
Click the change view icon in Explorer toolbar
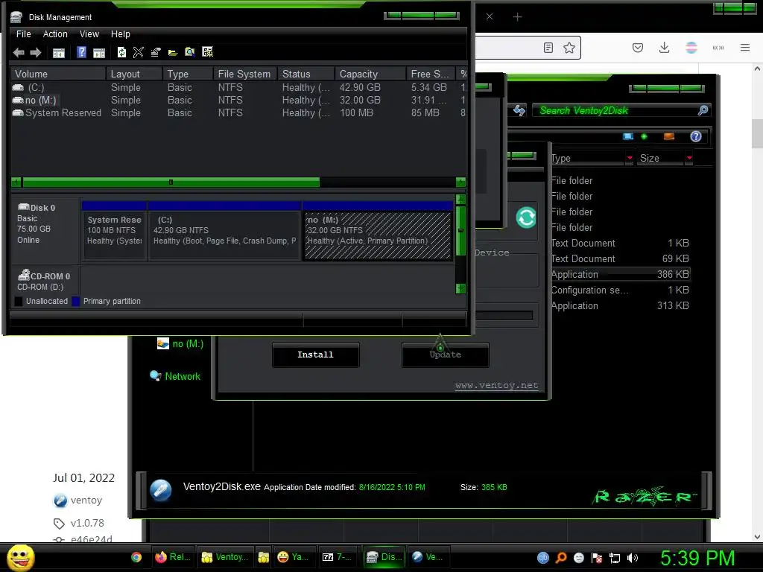tap(628, 137)
